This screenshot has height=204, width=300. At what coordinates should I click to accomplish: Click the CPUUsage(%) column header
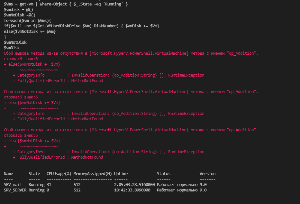pyautogui.click(x=59, y=174)
